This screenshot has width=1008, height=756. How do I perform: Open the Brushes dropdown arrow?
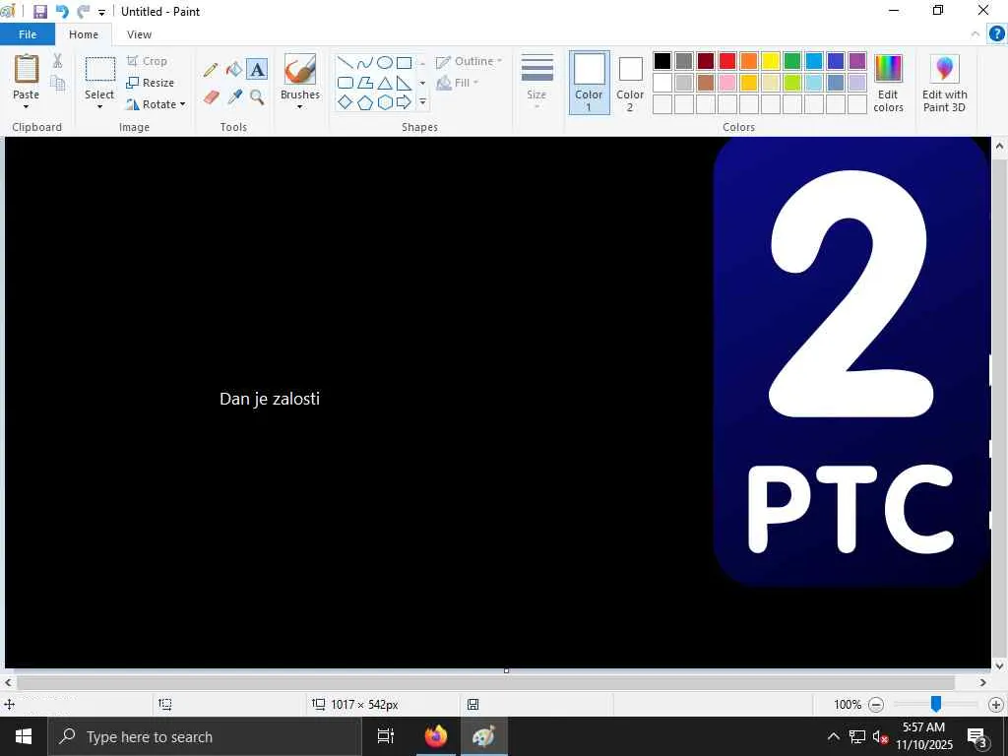299,106
